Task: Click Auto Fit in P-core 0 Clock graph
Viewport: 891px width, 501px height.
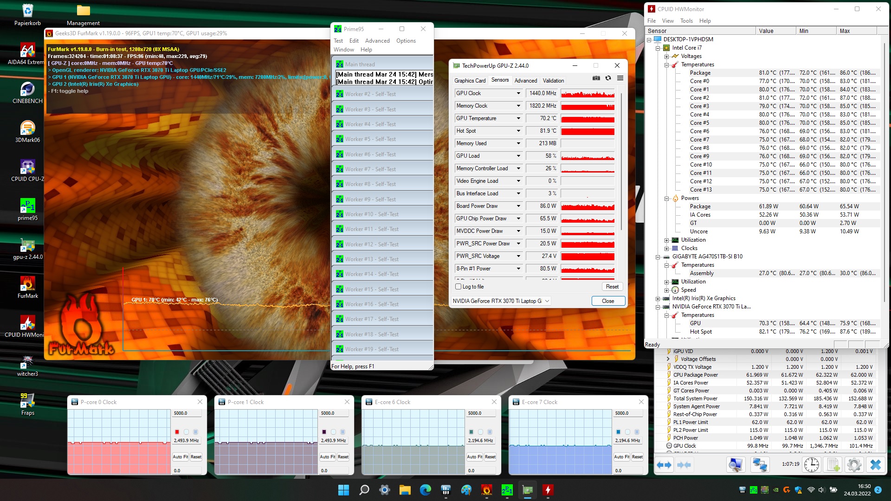Action: click(180, 457)
